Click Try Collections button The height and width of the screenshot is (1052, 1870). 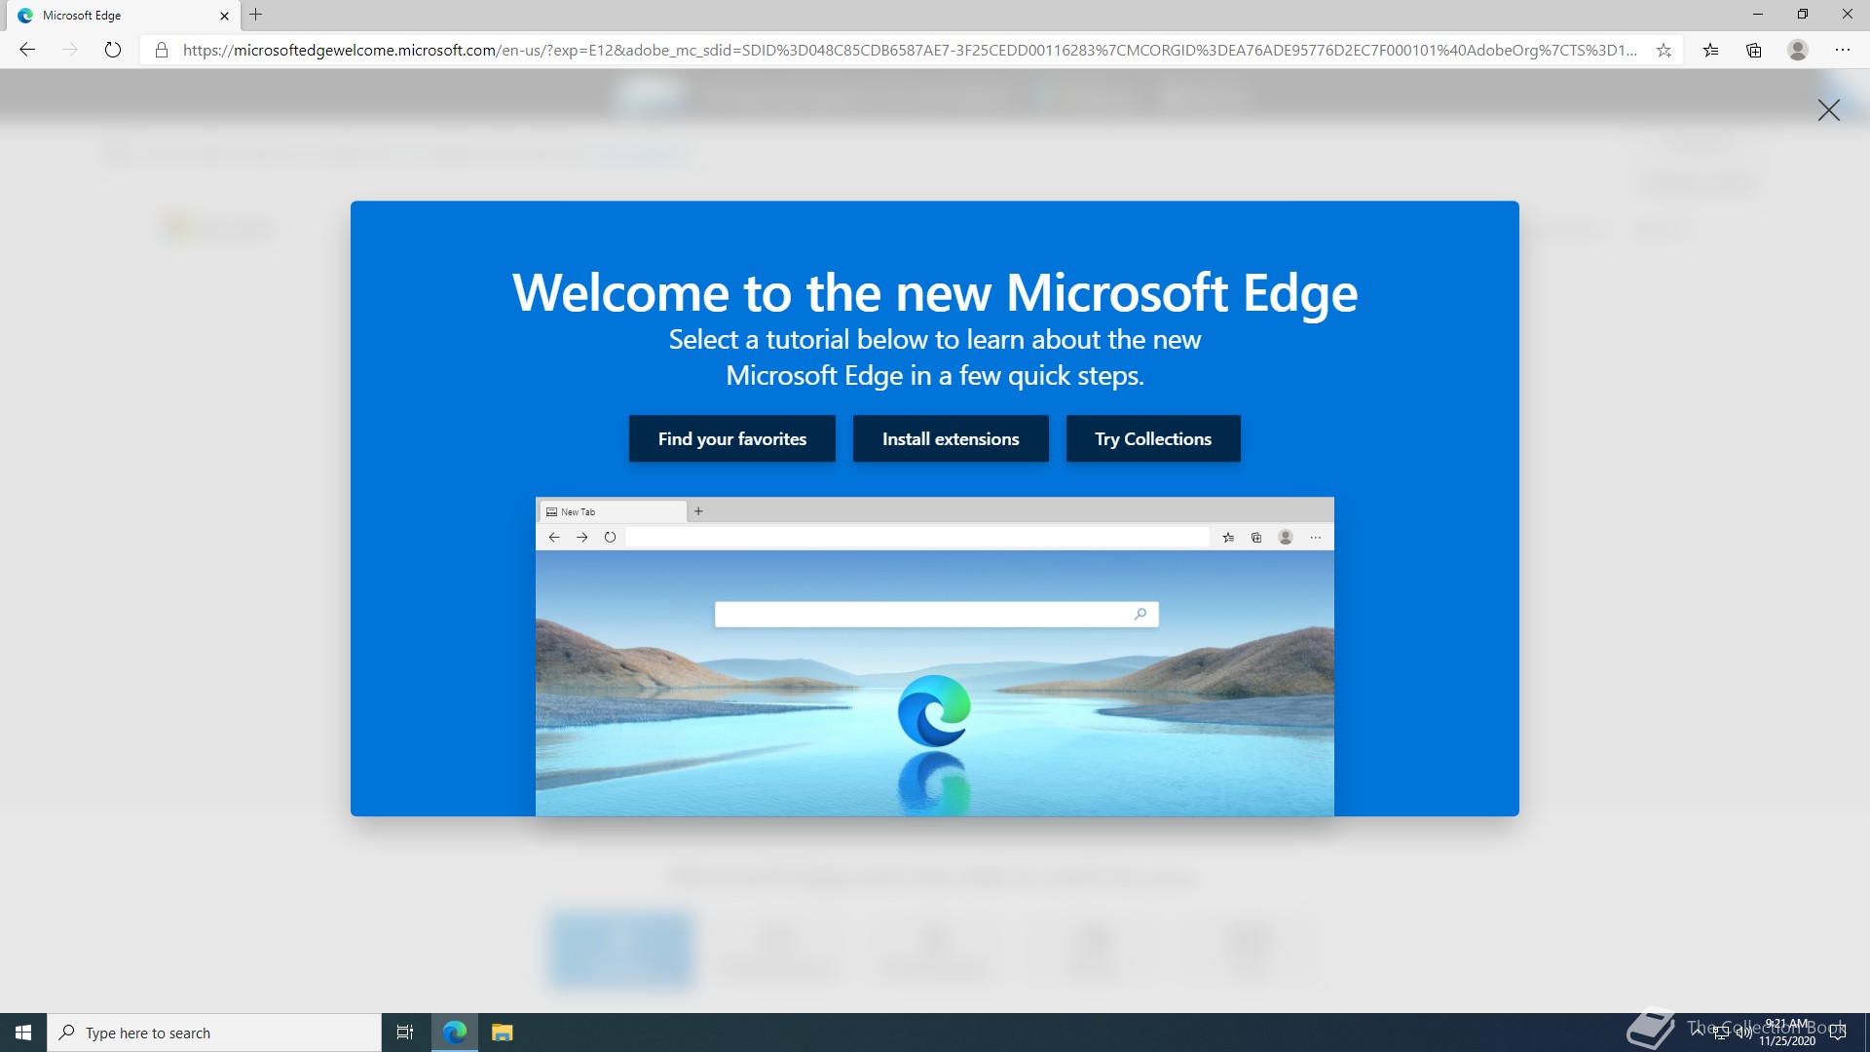tap(1153, 438)
